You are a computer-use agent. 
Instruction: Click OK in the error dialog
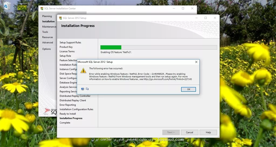click(x=188, y=89)
